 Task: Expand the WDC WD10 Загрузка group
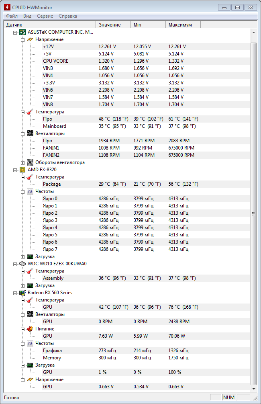(22, 286)
